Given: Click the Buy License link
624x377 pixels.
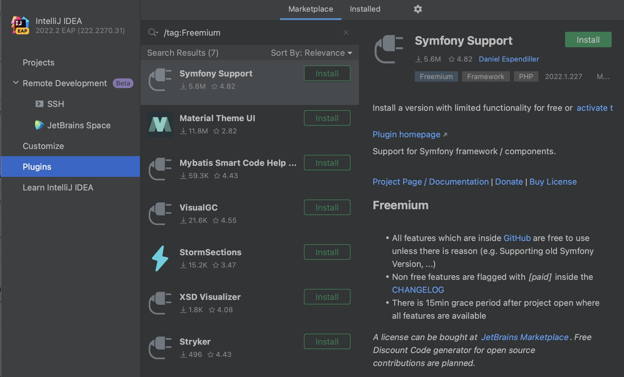Looking at the screenshot, I should pyautogui.click(x=553, y=182).
